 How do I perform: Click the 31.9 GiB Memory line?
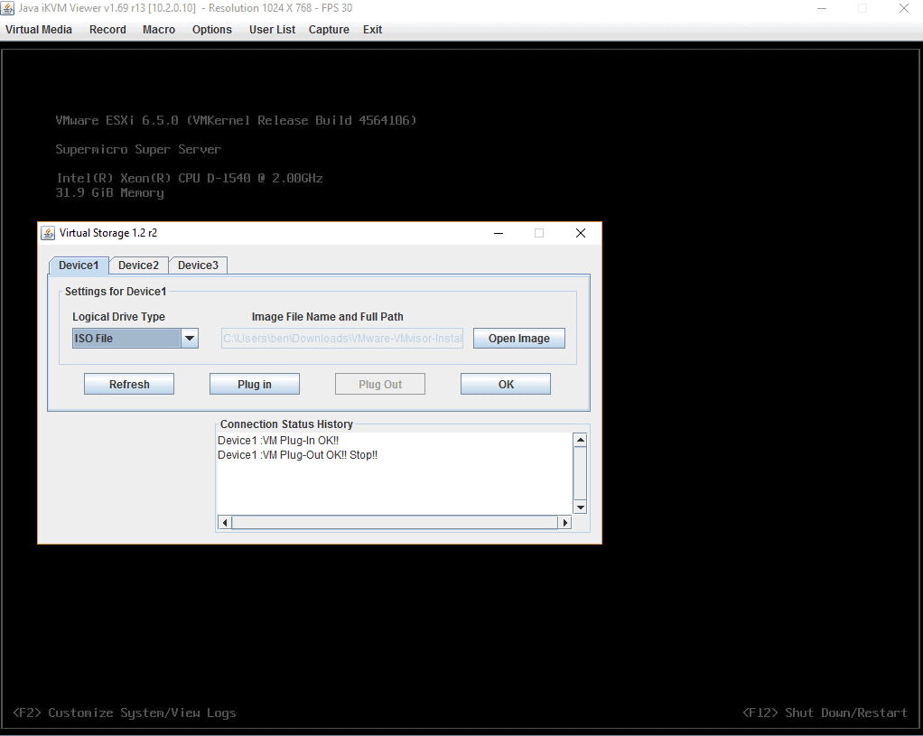pos(109,193)
